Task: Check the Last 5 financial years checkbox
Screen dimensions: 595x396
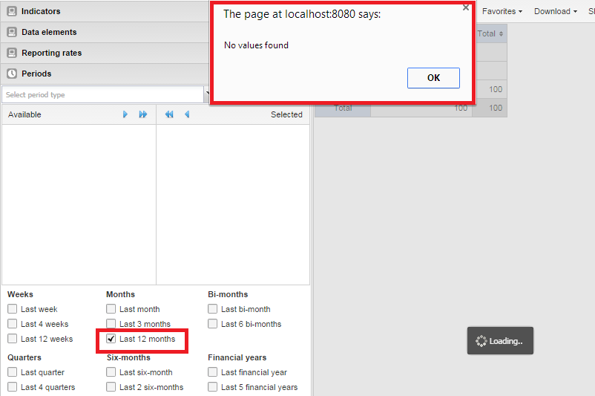Action: point(212,386)
